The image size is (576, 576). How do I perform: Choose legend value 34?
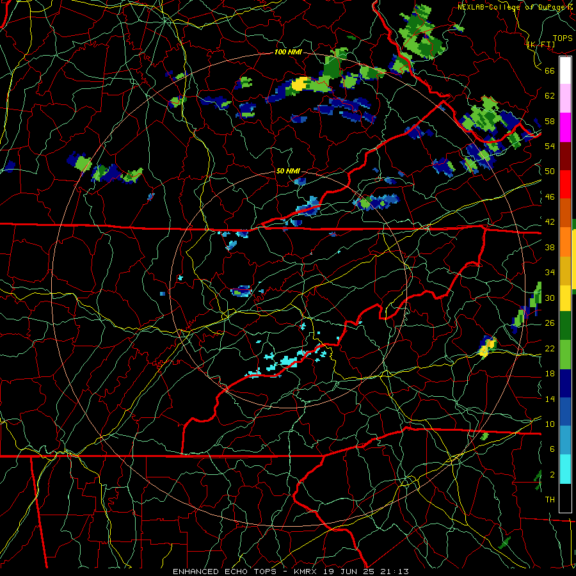[550, 273]
